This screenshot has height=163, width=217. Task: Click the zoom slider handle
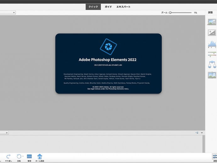click(170, 13)
